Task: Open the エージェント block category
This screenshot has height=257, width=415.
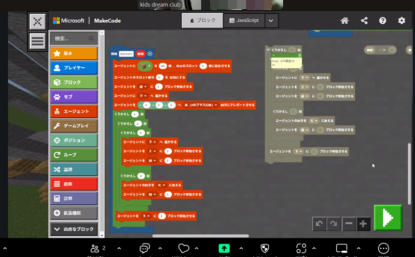Action: coord(74,111)
